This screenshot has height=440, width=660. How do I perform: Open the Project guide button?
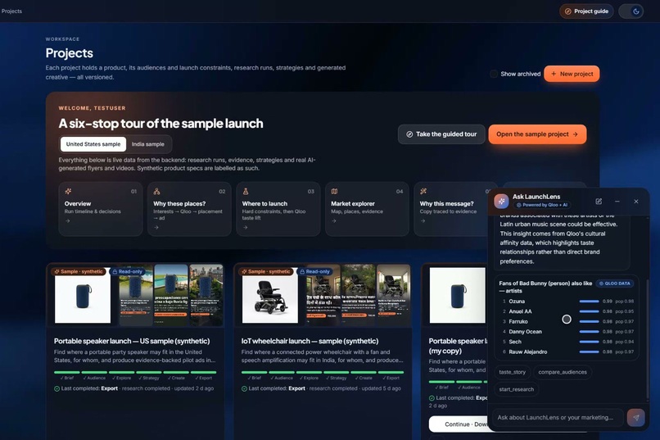coord(586,11)
